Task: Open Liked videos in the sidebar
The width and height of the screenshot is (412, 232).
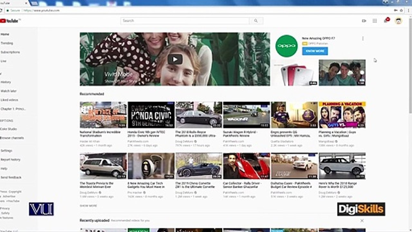Action: (x=9, y=100)
